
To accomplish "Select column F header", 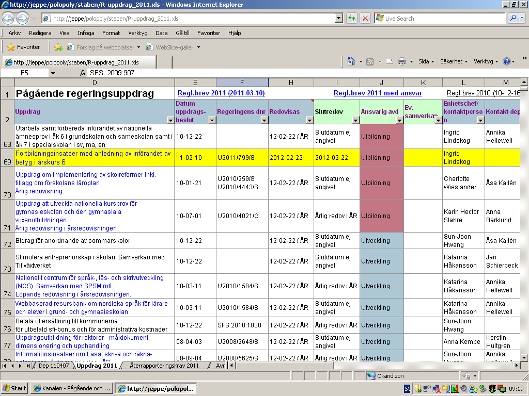I will [x=242, y=82].
